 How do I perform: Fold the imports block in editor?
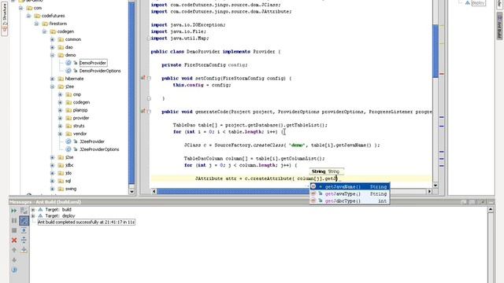[x=149, y=39]
